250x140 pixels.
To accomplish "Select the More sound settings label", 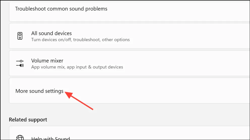I will coord(39,91).
